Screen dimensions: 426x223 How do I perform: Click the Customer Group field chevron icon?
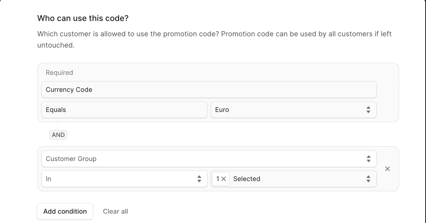(x=368, y=159)
